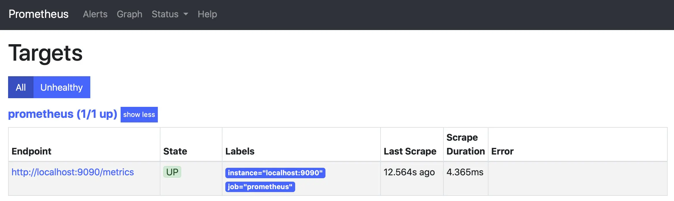Image resolution: width=674 pixels, height=201 pixels.
Task: Click the Labels column header
Action: click(240, 151)
